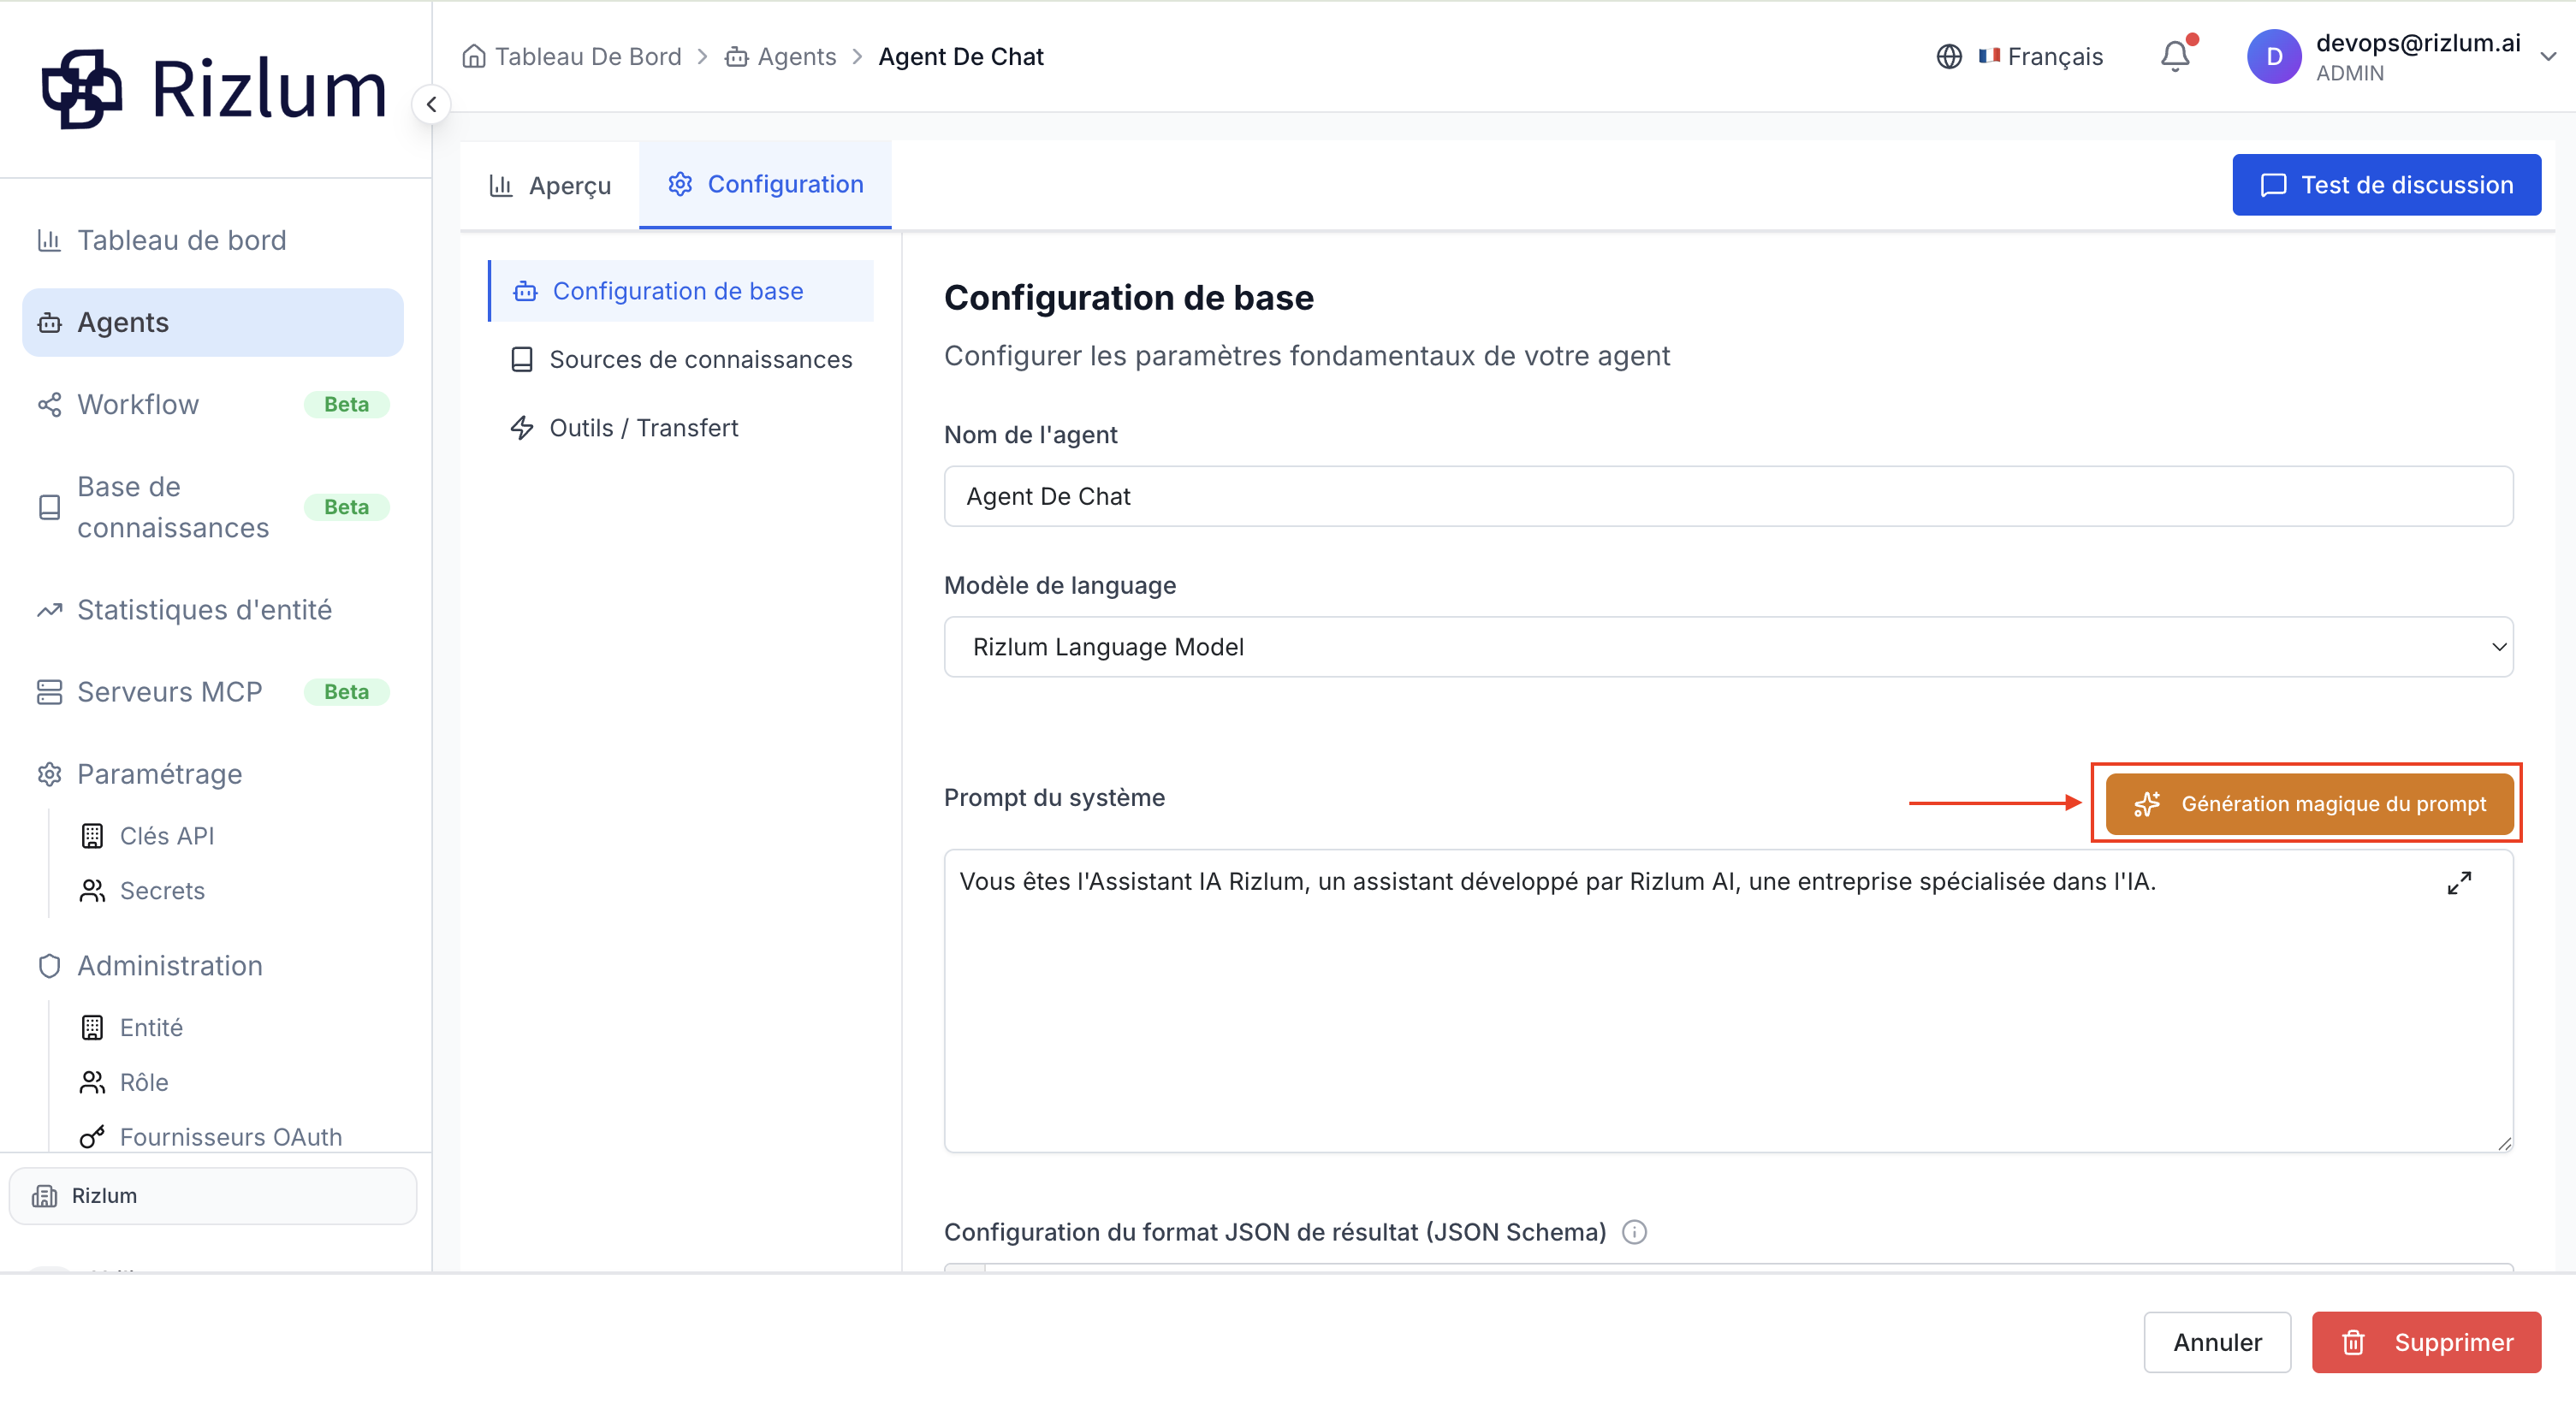Click the Rizlum logo icon

click(81, 90)
